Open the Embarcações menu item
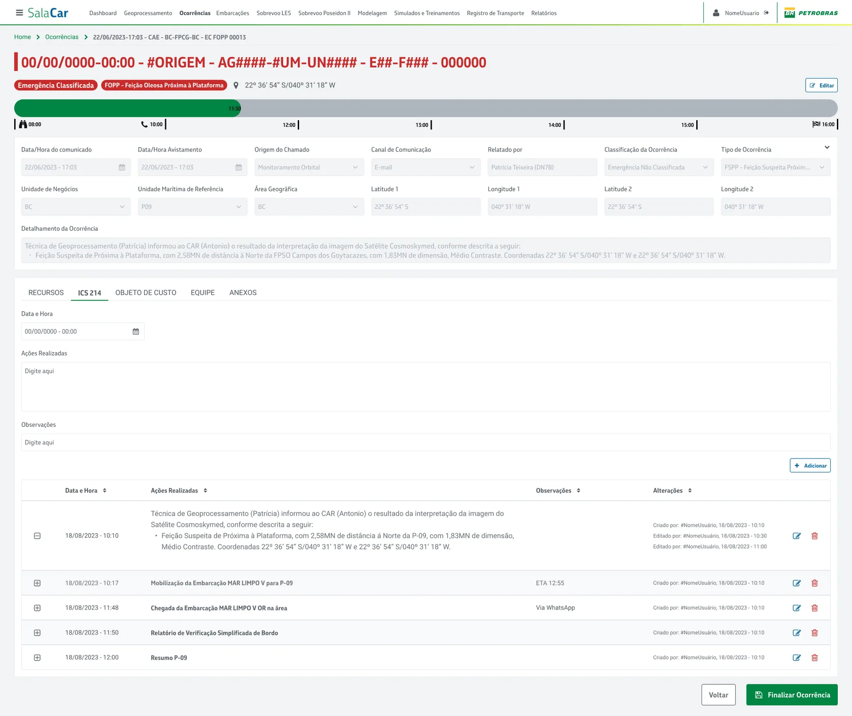This screenshot has height=716, width=852. click(232, 13)
